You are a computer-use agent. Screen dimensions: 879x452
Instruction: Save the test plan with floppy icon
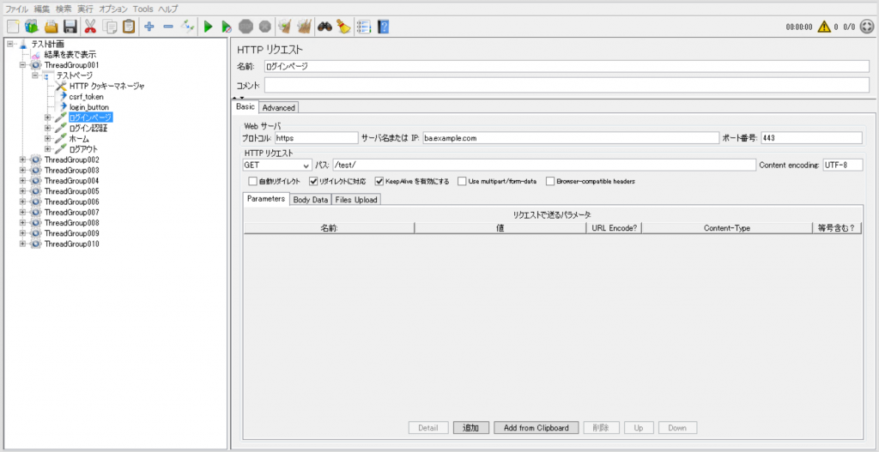click(x=70, y=27)
